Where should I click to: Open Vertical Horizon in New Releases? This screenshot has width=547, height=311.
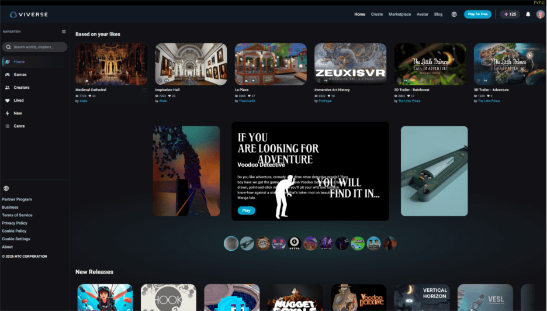422,298
